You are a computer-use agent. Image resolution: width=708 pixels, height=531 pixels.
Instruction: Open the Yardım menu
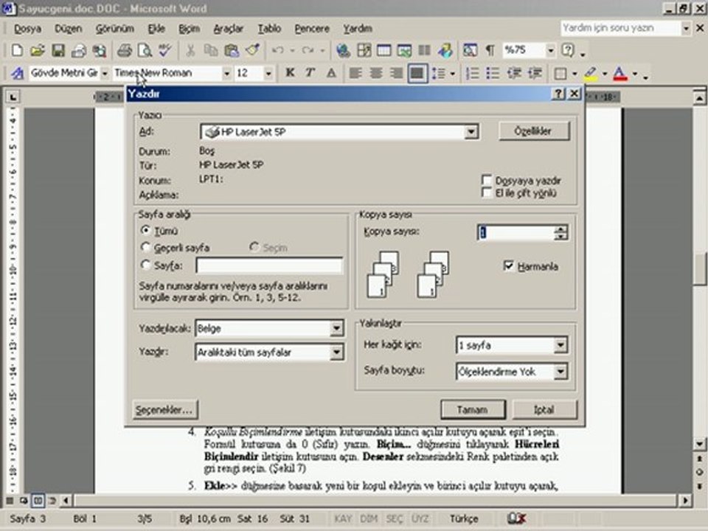(358, 29)
